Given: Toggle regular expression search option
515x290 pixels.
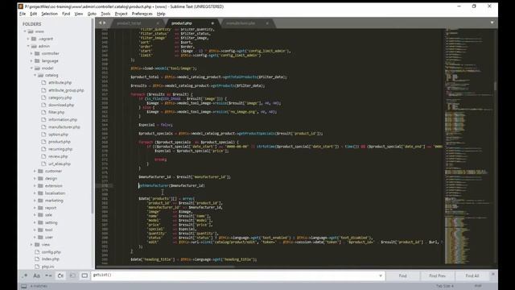Looking at the screenshot, I should [25, 275].
